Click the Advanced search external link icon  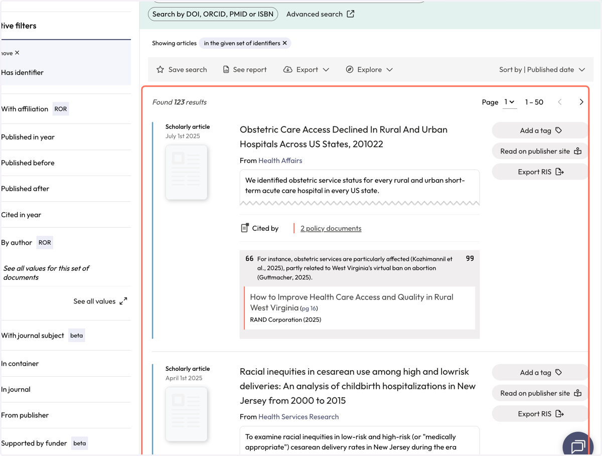pos(351,14)
